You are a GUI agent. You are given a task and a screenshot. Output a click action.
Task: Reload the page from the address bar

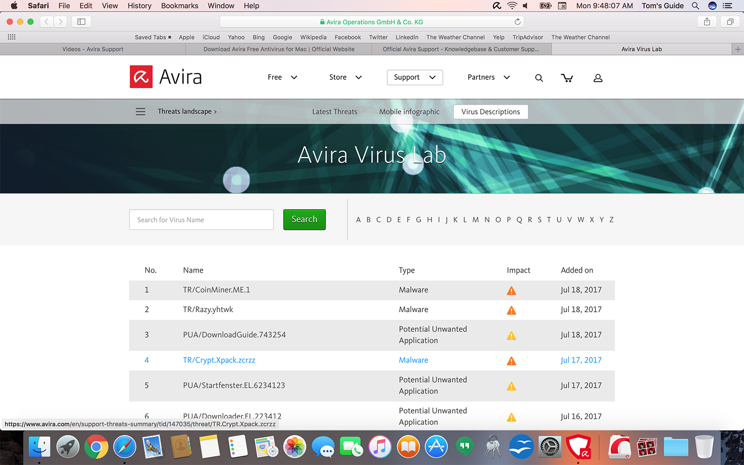click(517, 22)
